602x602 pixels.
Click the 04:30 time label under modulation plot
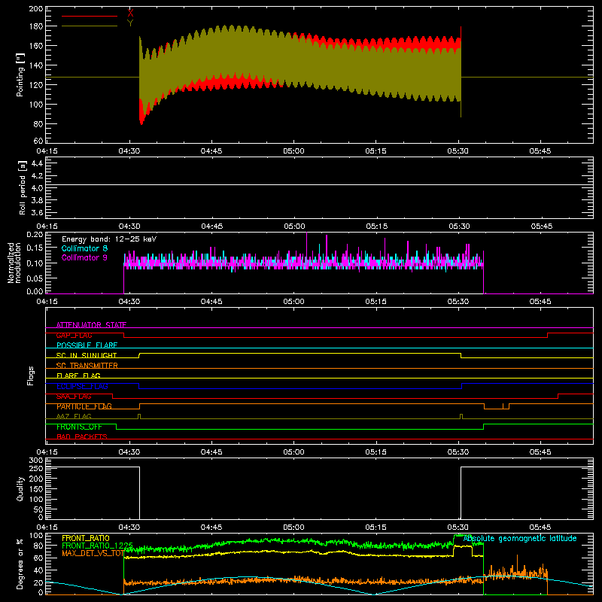click(129, 302)
